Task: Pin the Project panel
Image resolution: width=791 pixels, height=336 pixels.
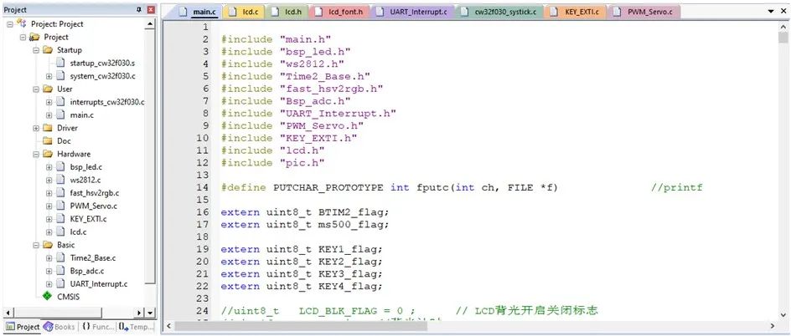Action: (x=139, y=9)
